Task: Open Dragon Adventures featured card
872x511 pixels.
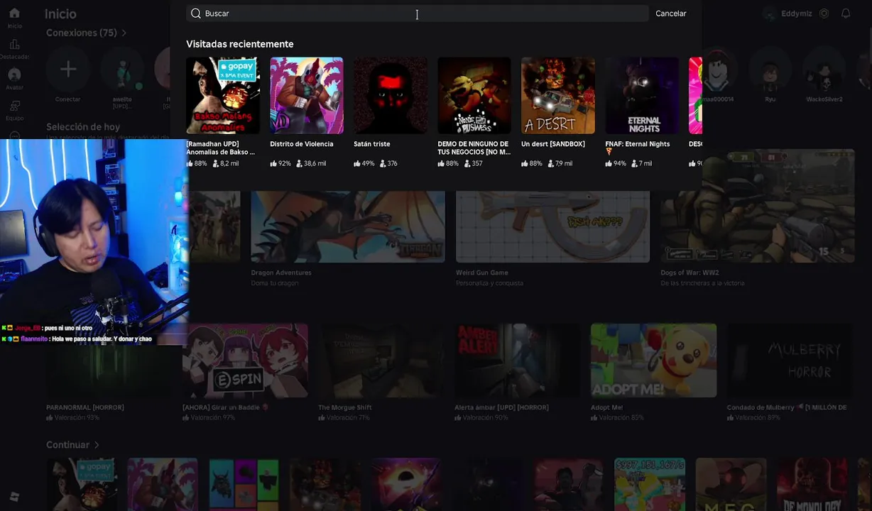Action: tap(348, 227)
